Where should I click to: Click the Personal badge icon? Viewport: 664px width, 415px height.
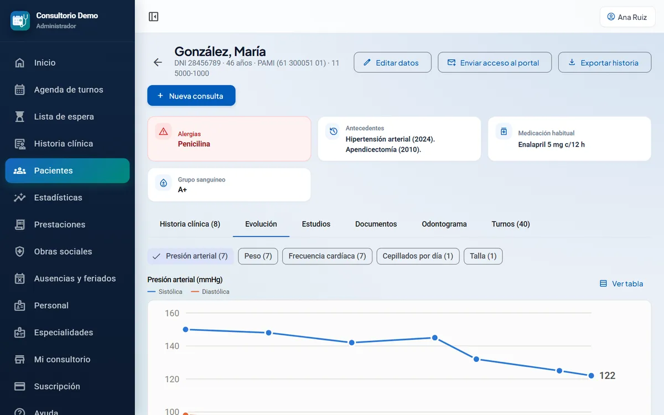[x=20, y=305]
